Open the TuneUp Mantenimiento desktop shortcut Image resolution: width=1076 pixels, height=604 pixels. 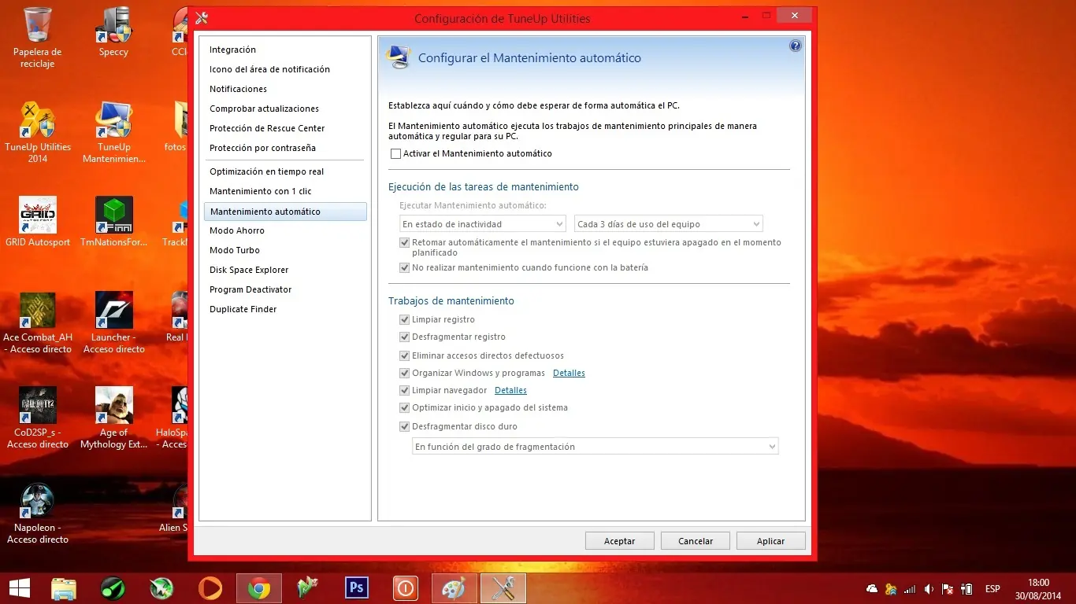[x=113, y=132]
